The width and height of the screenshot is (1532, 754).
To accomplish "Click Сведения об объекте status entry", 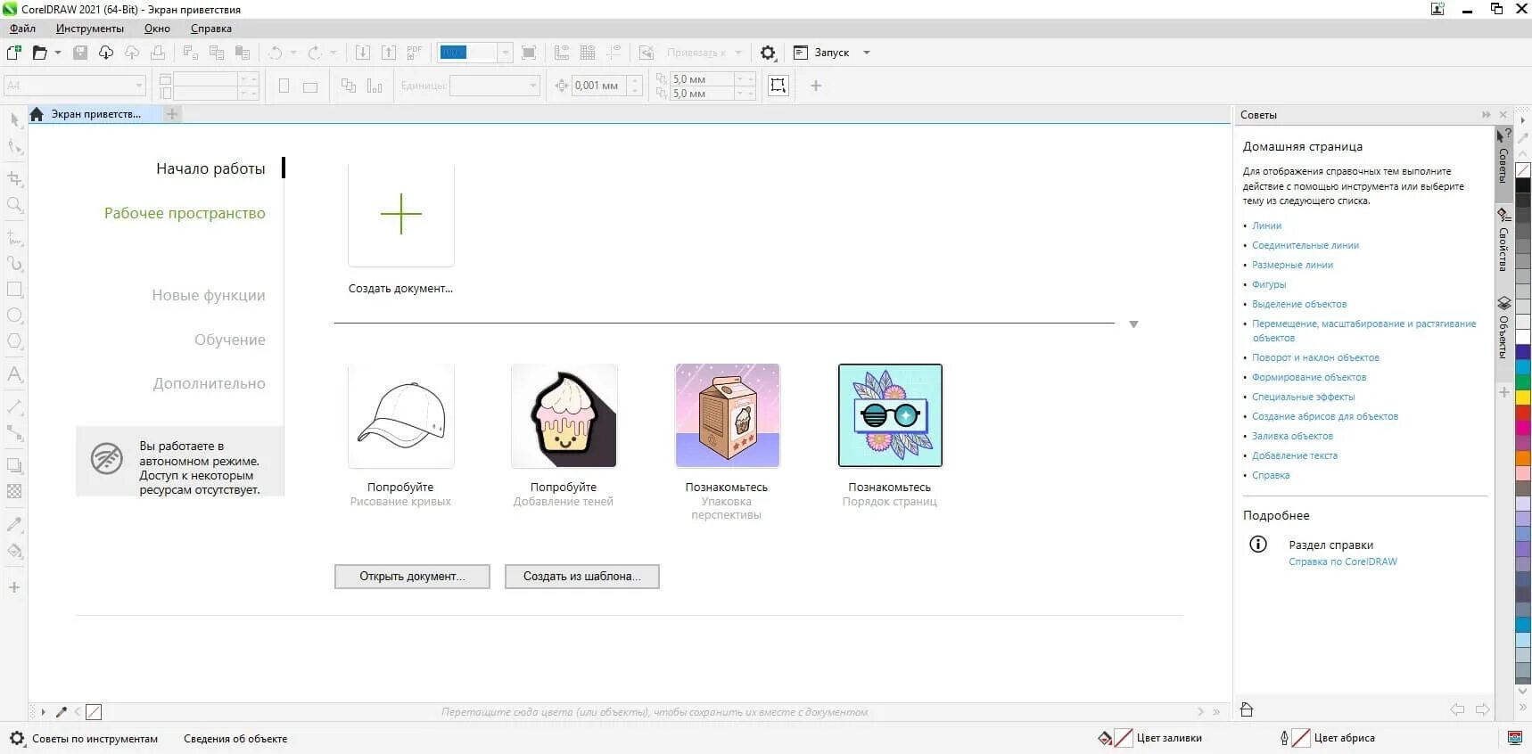I will 235,738.
